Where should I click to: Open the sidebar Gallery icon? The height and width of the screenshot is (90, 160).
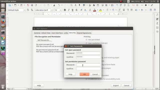tap(157, 27)
